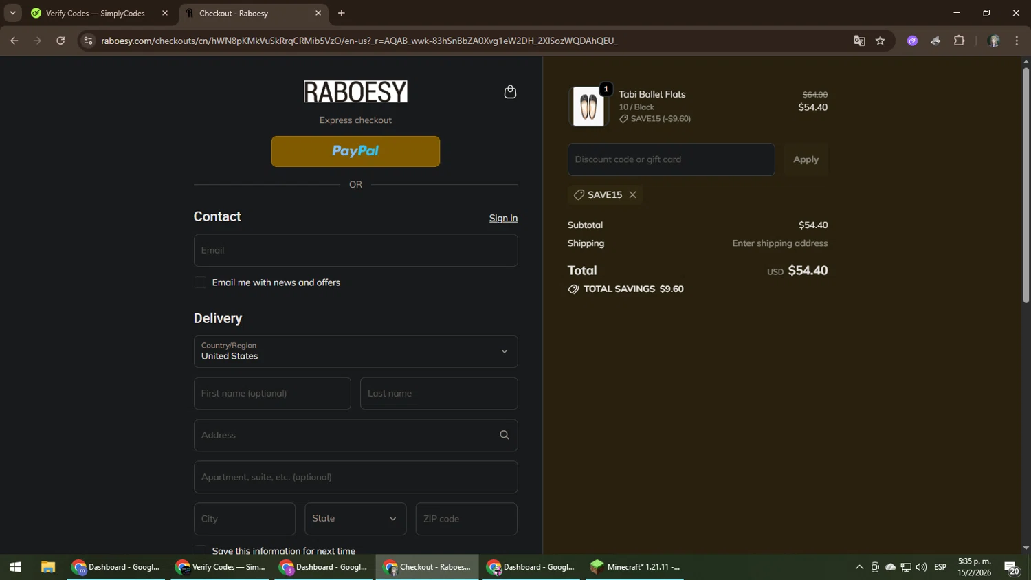Click the search icon in Address field

(505, 435)
